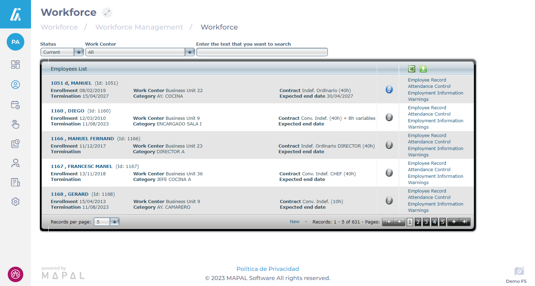
Task: Select page 5 in pagination
Action: tap(443, 222)
